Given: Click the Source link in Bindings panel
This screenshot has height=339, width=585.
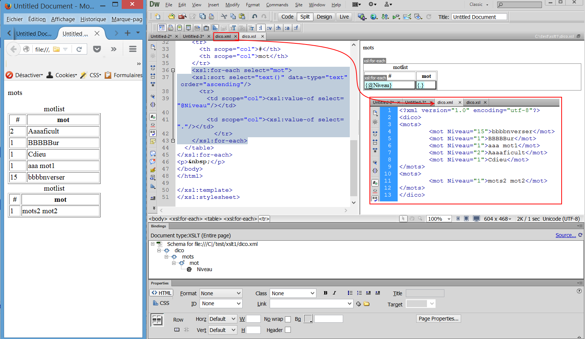Looking at the screenshot, I should [x=565, y=235].
